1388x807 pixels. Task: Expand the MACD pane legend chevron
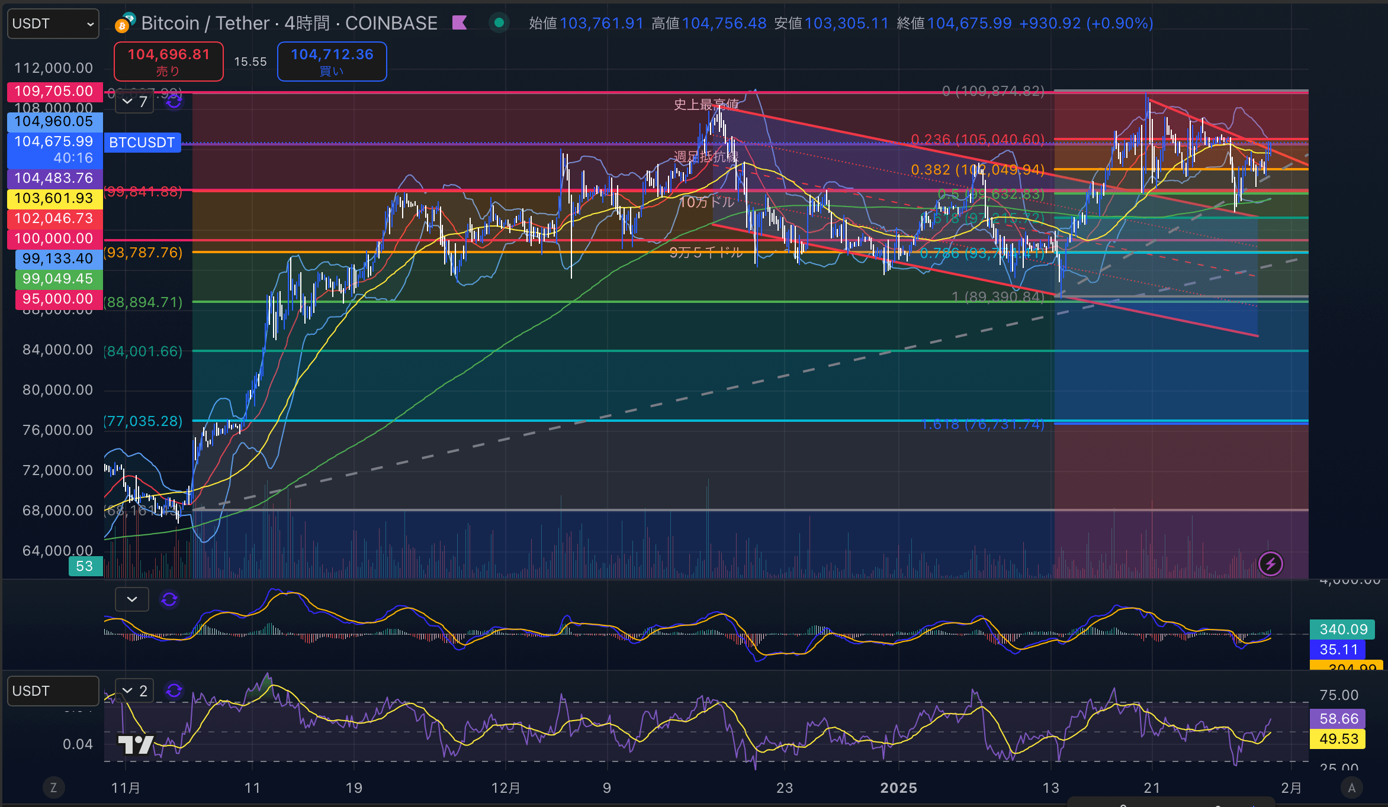click(132, 599)
